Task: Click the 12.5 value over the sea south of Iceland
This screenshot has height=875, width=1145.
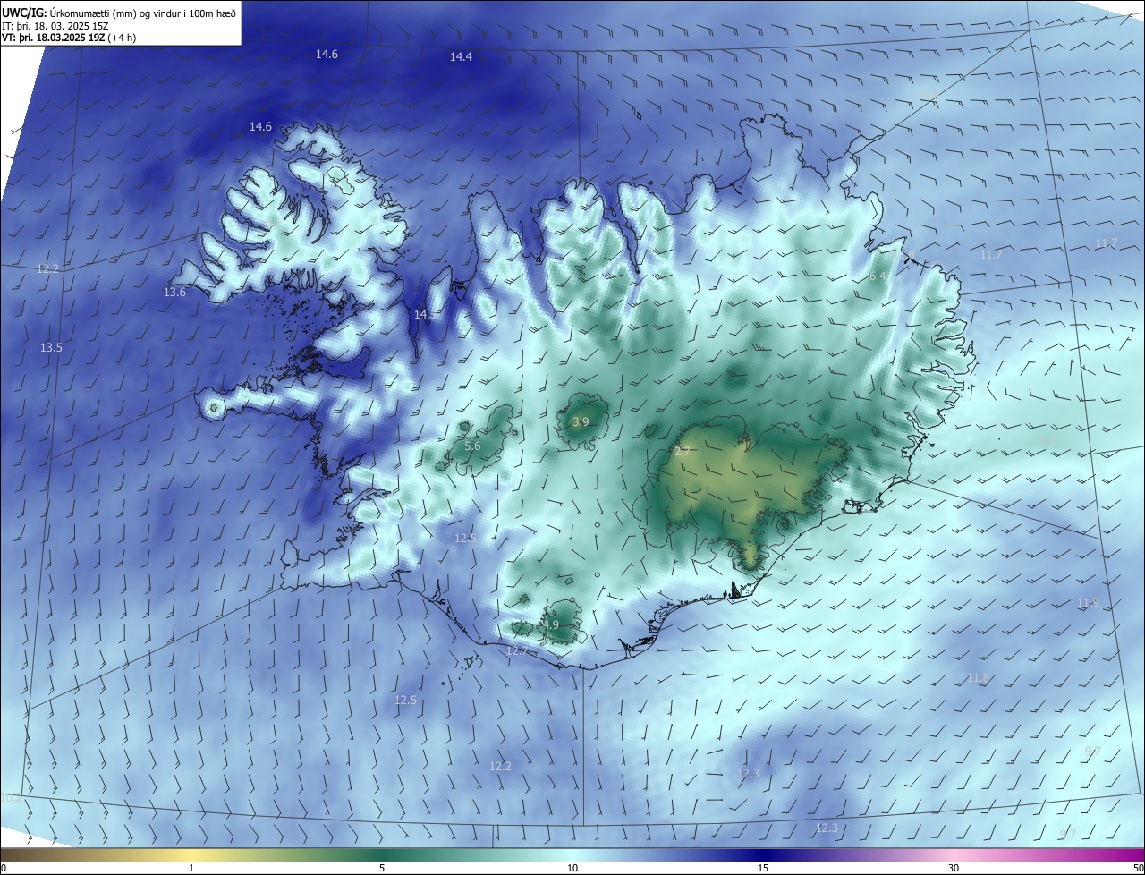Action: pyautogui.click(x=406, y=701)
